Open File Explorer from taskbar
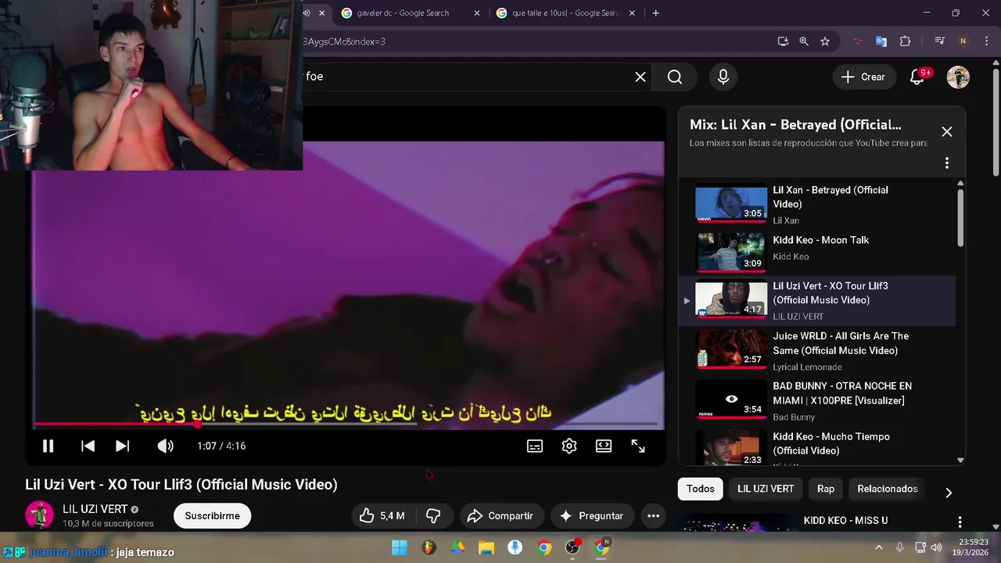The image size is (1001, 563). 486,547
